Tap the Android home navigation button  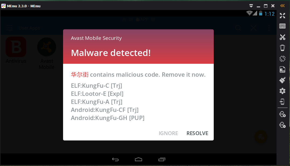coord(139,159)
